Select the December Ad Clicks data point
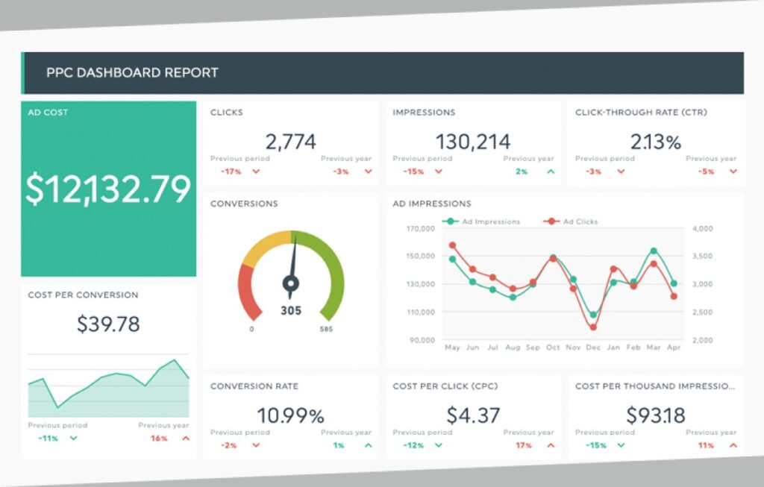The image size is (764, 487). tap(593, 327)
